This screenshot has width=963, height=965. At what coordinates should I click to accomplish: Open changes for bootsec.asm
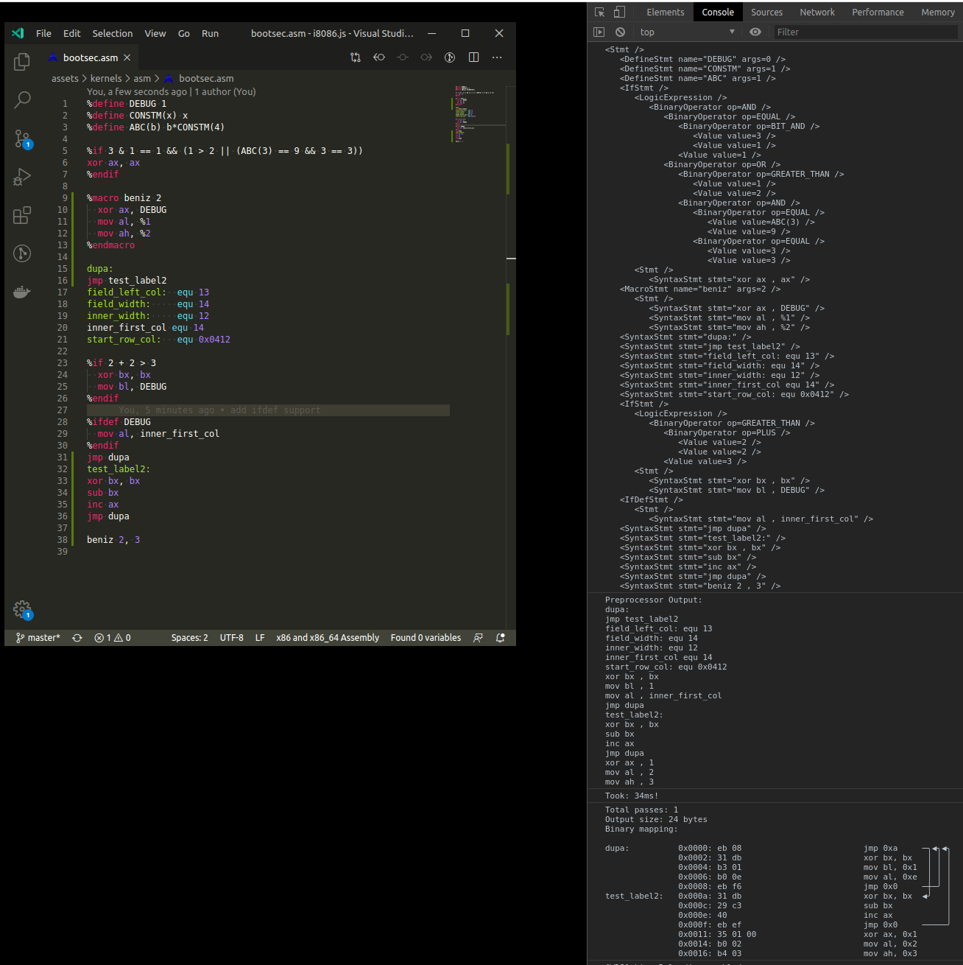click(x=356, y=57)
